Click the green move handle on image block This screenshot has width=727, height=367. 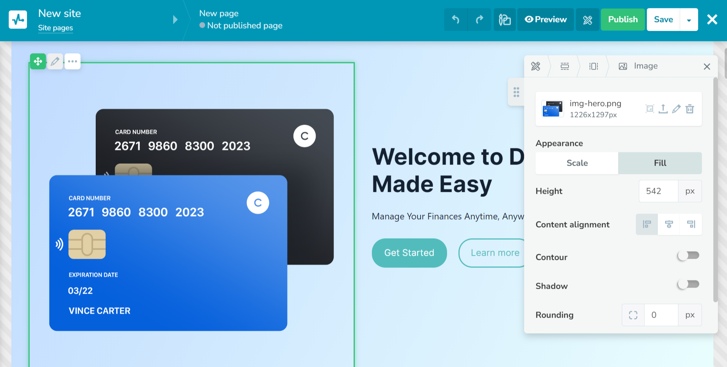pyautogui.click(x=38, y=61)
